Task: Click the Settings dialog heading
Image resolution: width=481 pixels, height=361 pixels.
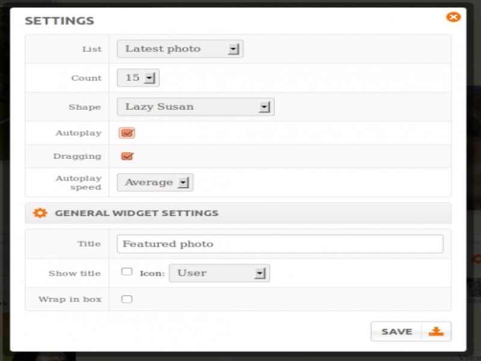Action: coord(60,21)
